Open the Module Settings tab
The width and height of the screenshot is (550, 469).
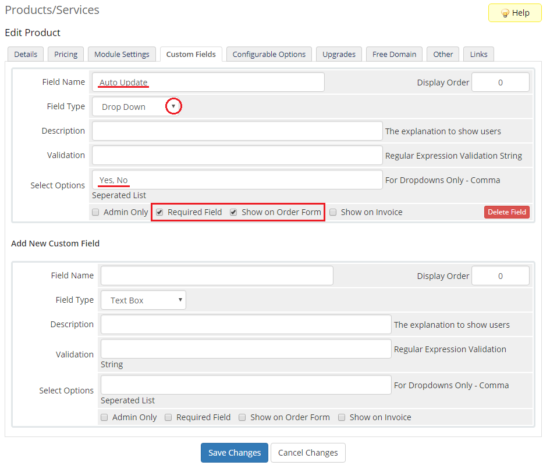coord(122,54)
